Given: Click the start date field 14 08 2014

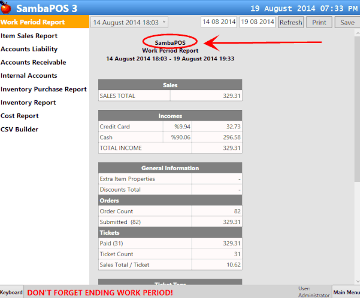Looking at the screenshot, I should [219, 22].
